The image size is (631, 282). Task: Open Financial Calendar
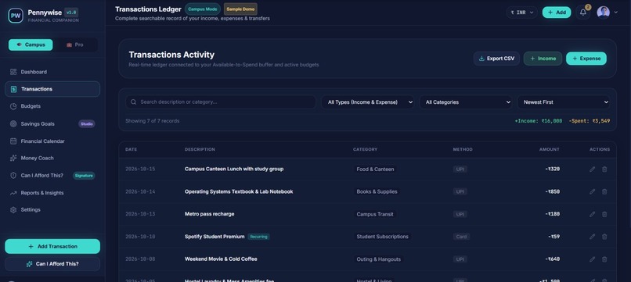tap(52, 141)
